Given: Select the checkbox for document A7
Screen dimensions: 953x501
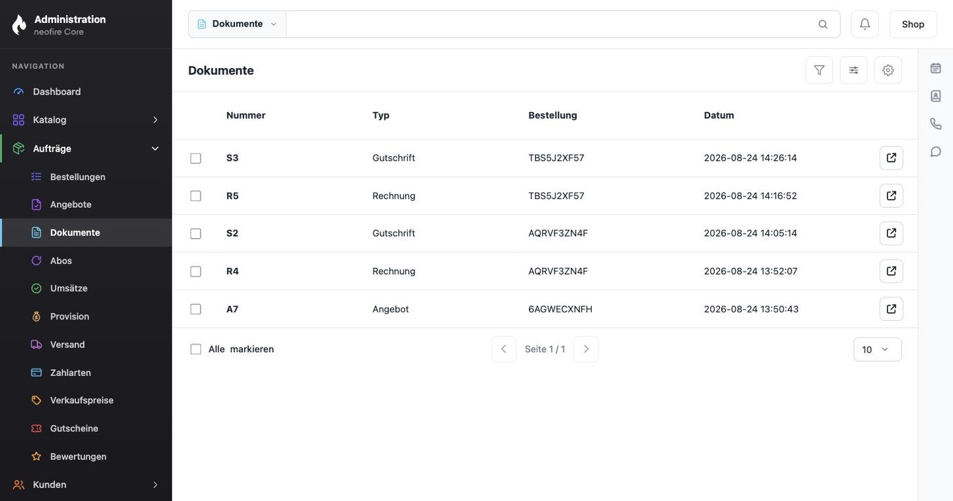Looking at the screenshot, I should click(196, 309).
